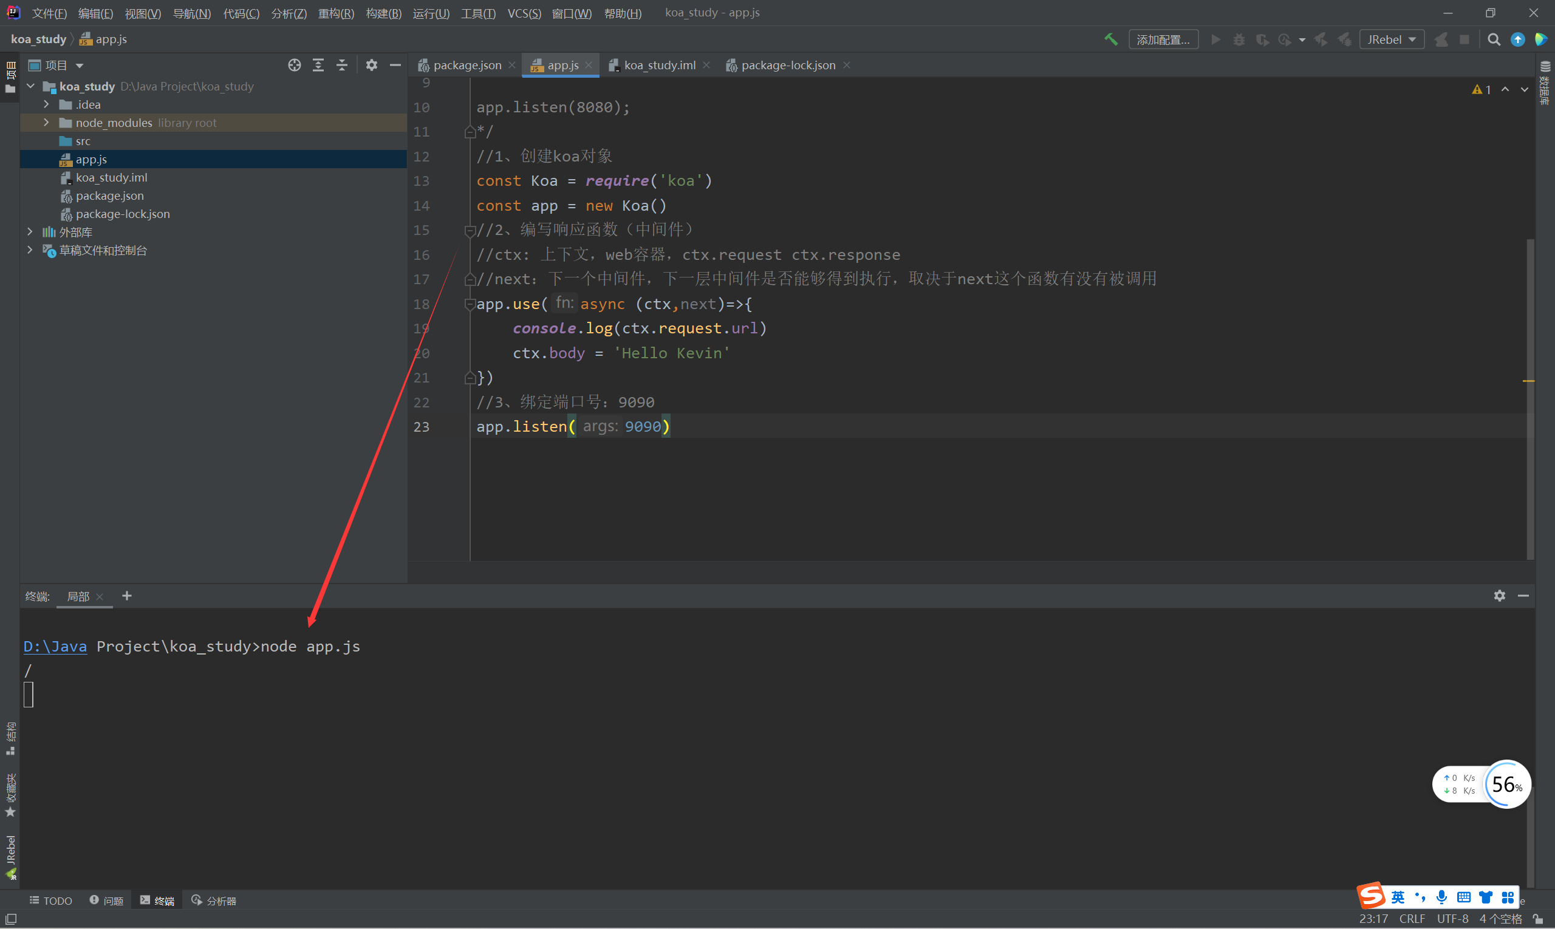Close the 局部 terminal tab
This screenshot has width=1555, height=929.
pyautogui.click(x=100, y=596)
